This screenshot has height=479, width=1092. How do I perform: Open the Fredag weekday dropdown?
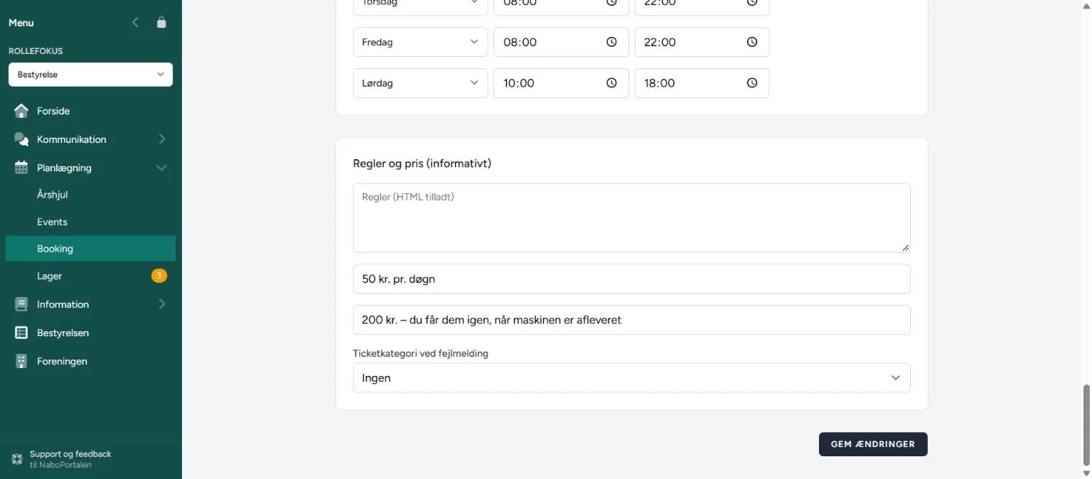pos(420,42)
